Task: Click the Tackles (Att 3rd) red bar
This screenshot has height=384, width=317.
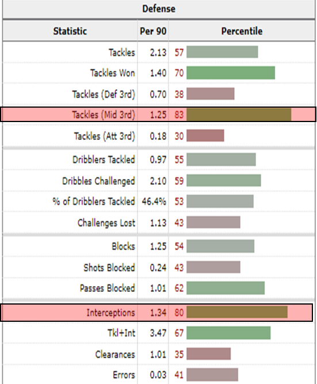Action: tap(205, 136)
